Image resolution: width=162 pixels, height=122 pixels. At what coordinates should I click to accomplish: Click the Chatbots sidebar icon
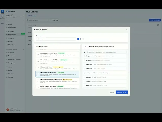point(7,38)
